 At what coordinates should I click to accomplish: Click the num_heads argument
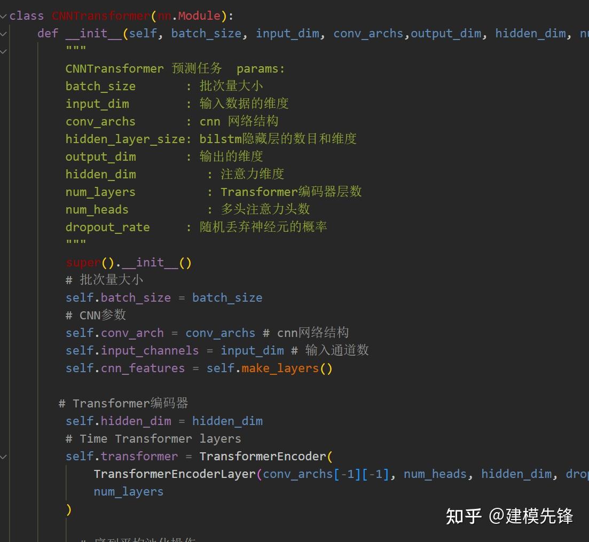click(x=435, y=474)
